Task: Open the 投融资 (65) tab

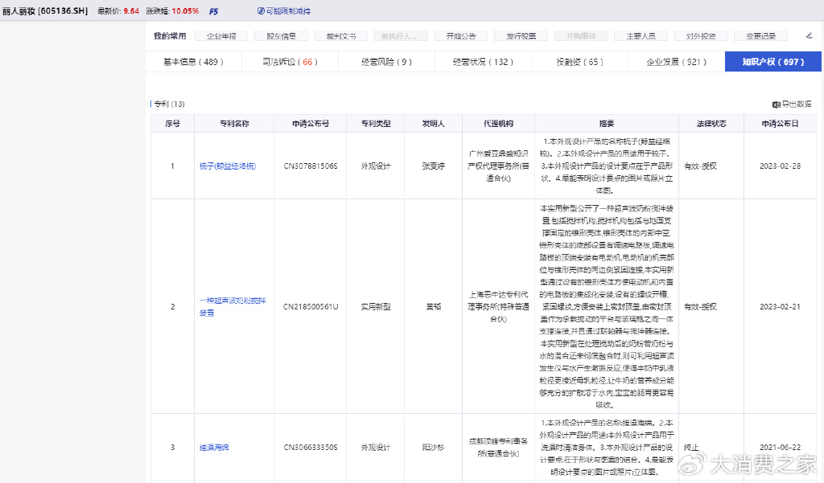Action: (x=579, y=62)
